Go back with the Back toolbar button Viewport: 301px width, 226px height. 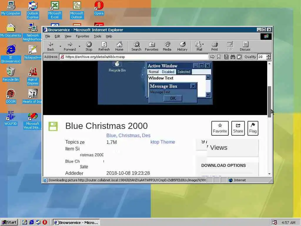coord(51,46)
